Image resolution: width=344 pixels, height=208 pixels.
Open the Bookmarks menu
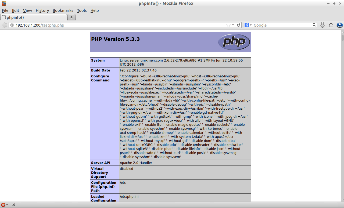click(x=63, y=10)
